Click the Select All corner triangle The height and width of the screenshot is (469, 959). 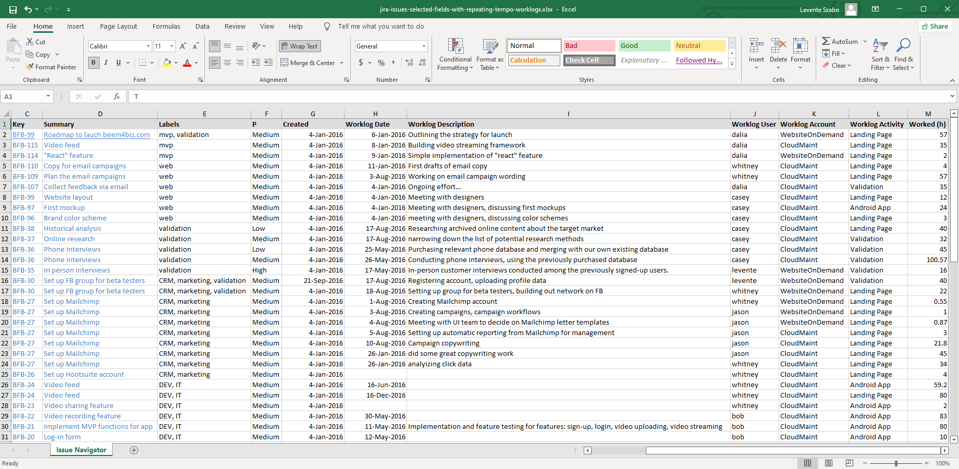click(x=6, y=114)
